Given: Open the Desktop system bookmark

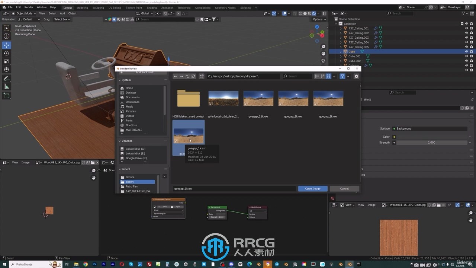Looking at the screenshot, I should (x=131, y=93).
